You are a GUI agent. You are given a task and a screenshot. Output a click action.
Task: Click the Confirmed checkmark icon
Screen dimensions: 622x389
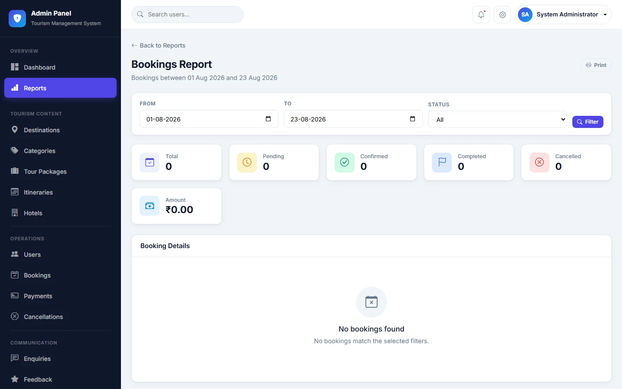345,163
